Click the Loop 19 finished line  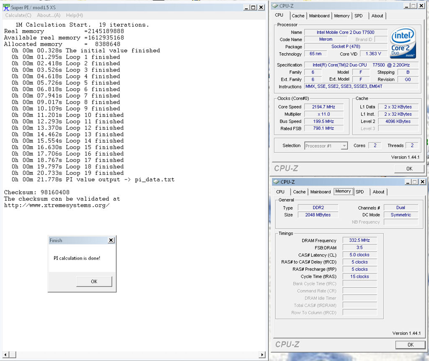67,173
